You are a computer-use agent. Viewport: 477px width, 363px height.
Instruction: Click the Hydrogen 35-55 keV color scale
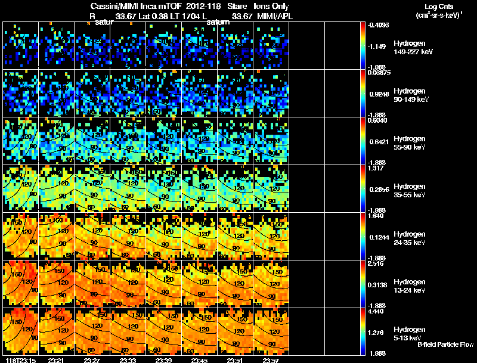point(363,188)
